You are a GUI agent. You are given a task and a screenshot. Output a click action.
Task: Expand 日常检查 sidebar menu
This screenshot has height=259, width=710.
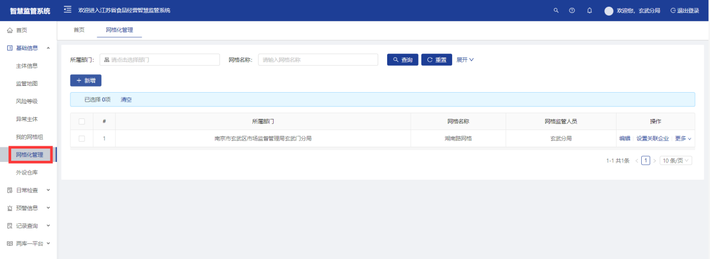pyautogui.click(x=28, y=190)
